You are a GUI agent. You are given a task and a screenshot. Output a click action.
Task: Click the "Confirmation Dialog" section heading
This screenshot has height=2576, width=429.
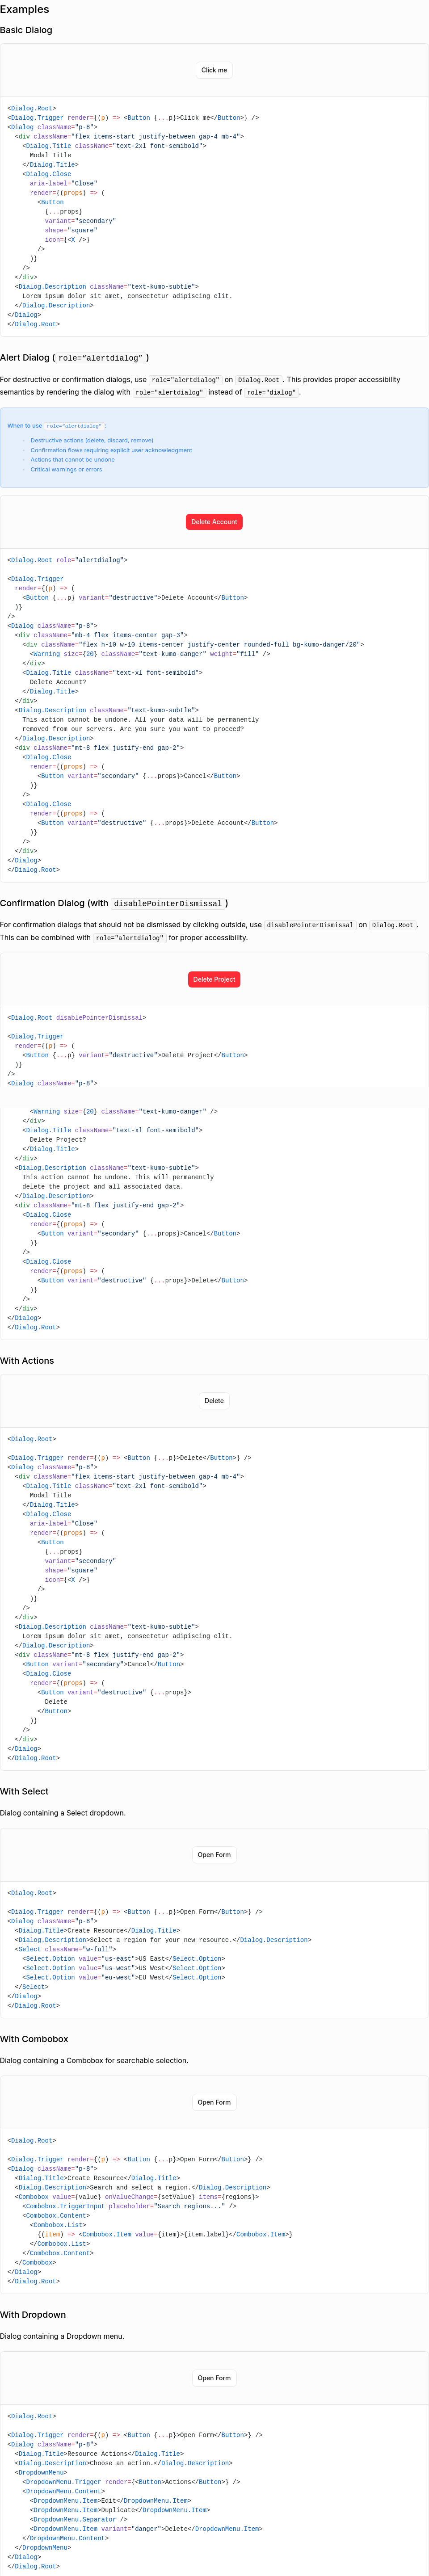[114, 903]
